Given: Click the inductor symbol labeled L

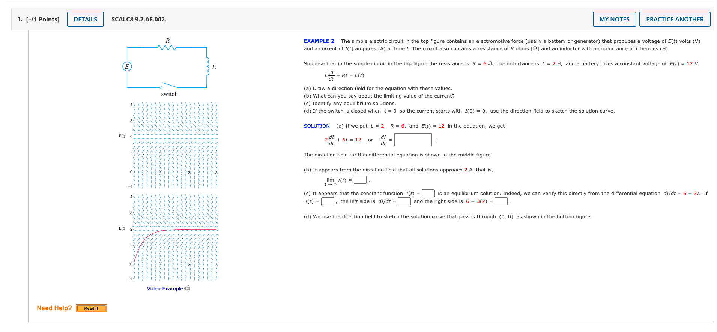Looking at the screenshot, I should [x=207, y=66].
